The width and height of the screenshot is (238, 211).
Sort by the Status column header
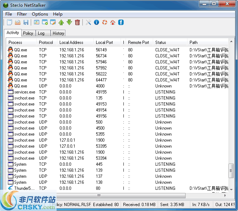pos(170,42)
